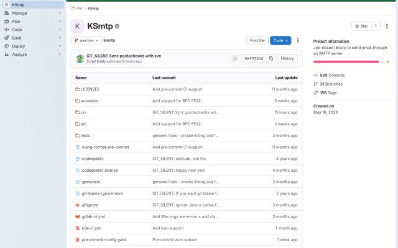Click the branch icon beside 31 Branches

[x=315, y=84]
